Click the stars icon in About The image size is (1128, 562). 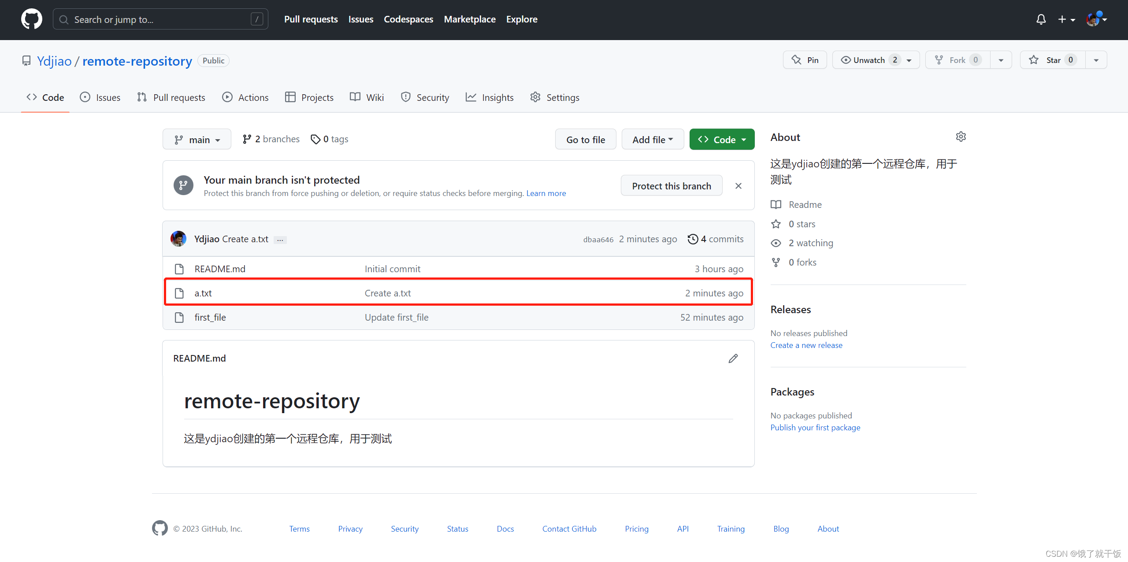point(776,224)
